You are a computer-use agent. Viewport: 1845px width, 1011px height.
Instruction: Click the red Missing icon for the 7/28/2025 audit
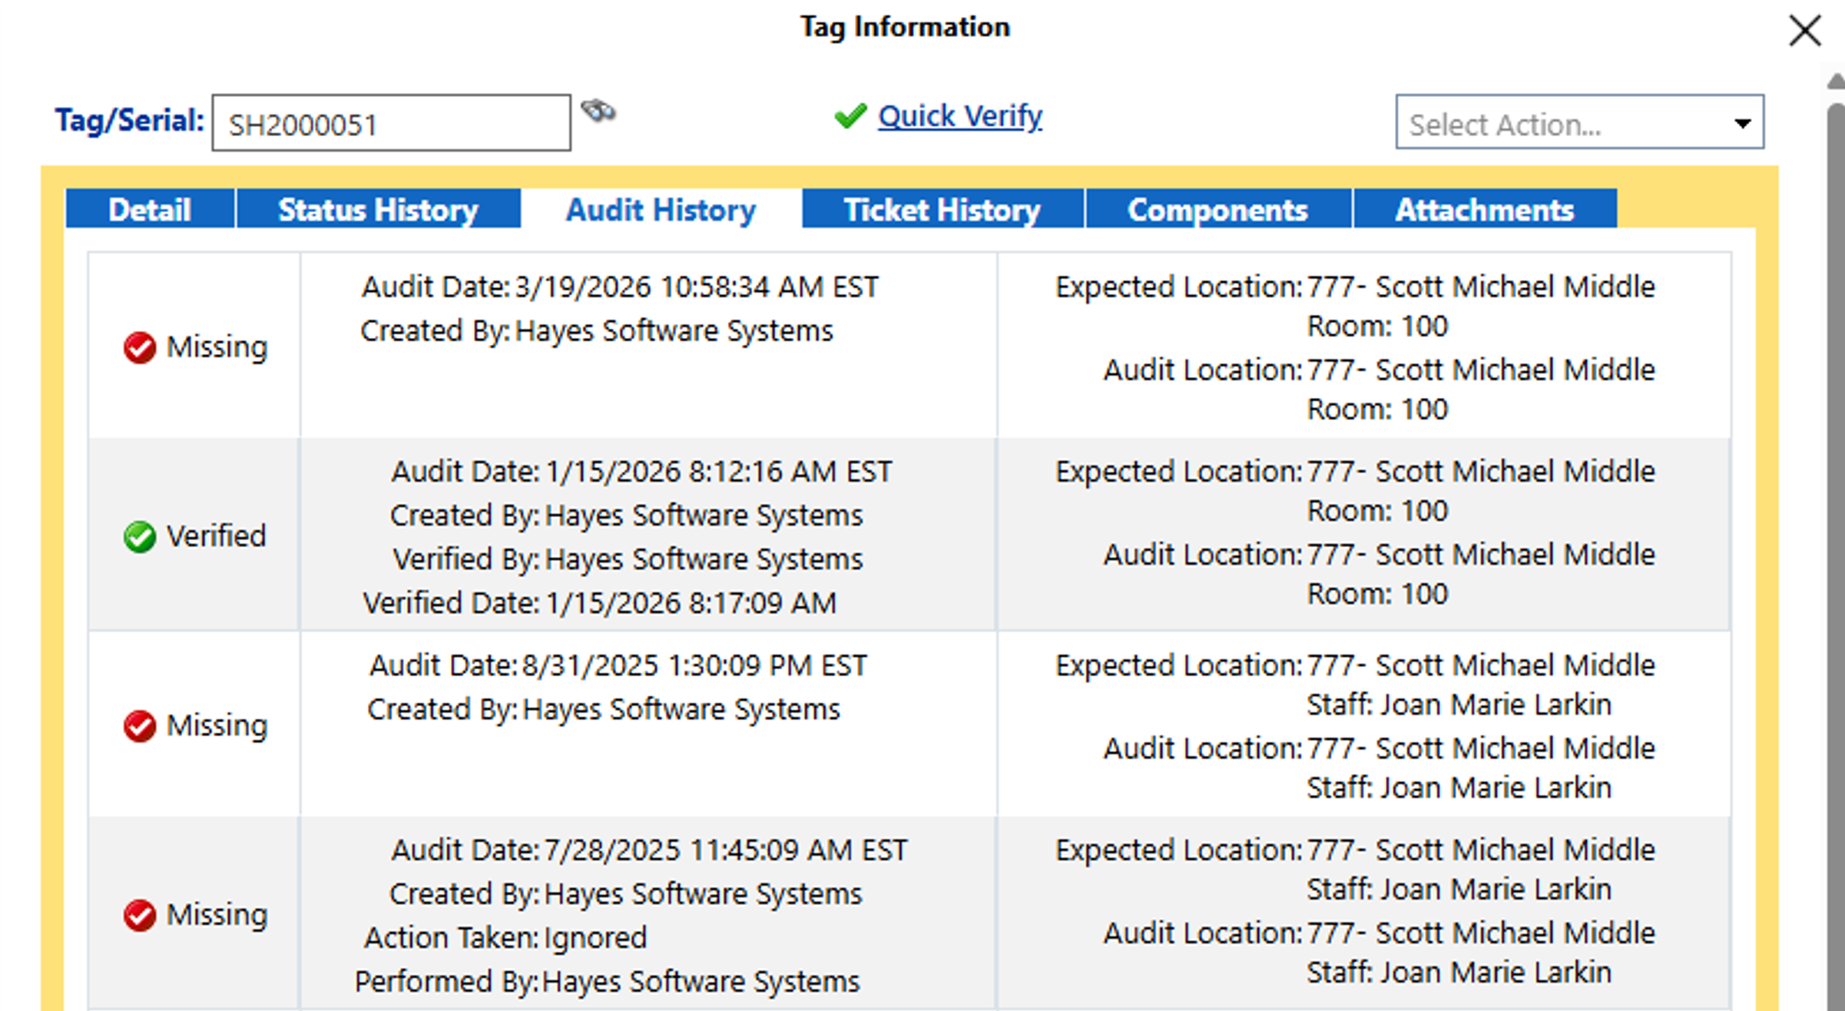pyautogui.click(x=140, y=914)
